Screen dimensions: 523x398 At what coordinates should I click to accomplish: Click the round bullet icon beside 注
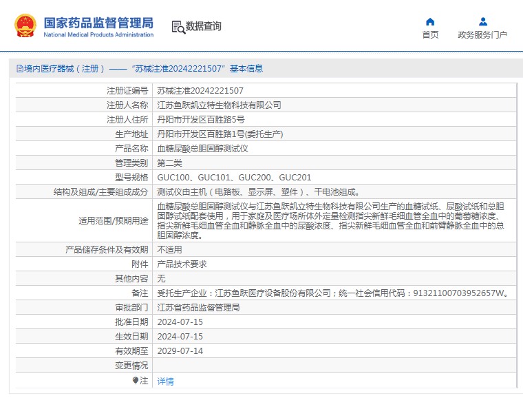click(x=136, y=380)
